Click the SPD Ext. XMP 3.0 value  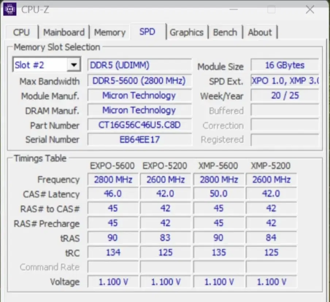tap(285, 81)
